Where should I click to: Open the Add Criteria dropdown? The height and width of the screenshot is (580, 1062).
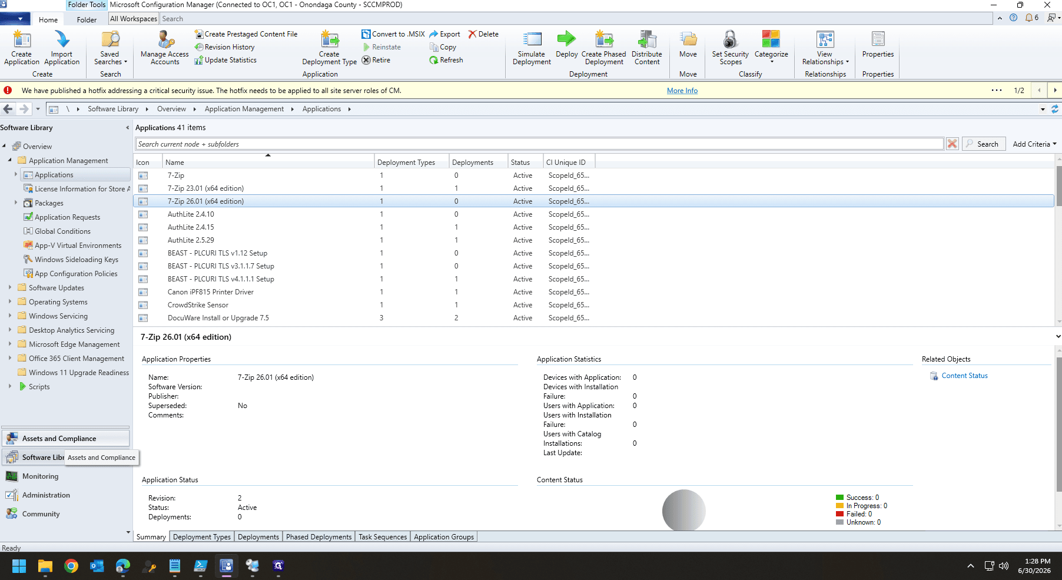1034,144
